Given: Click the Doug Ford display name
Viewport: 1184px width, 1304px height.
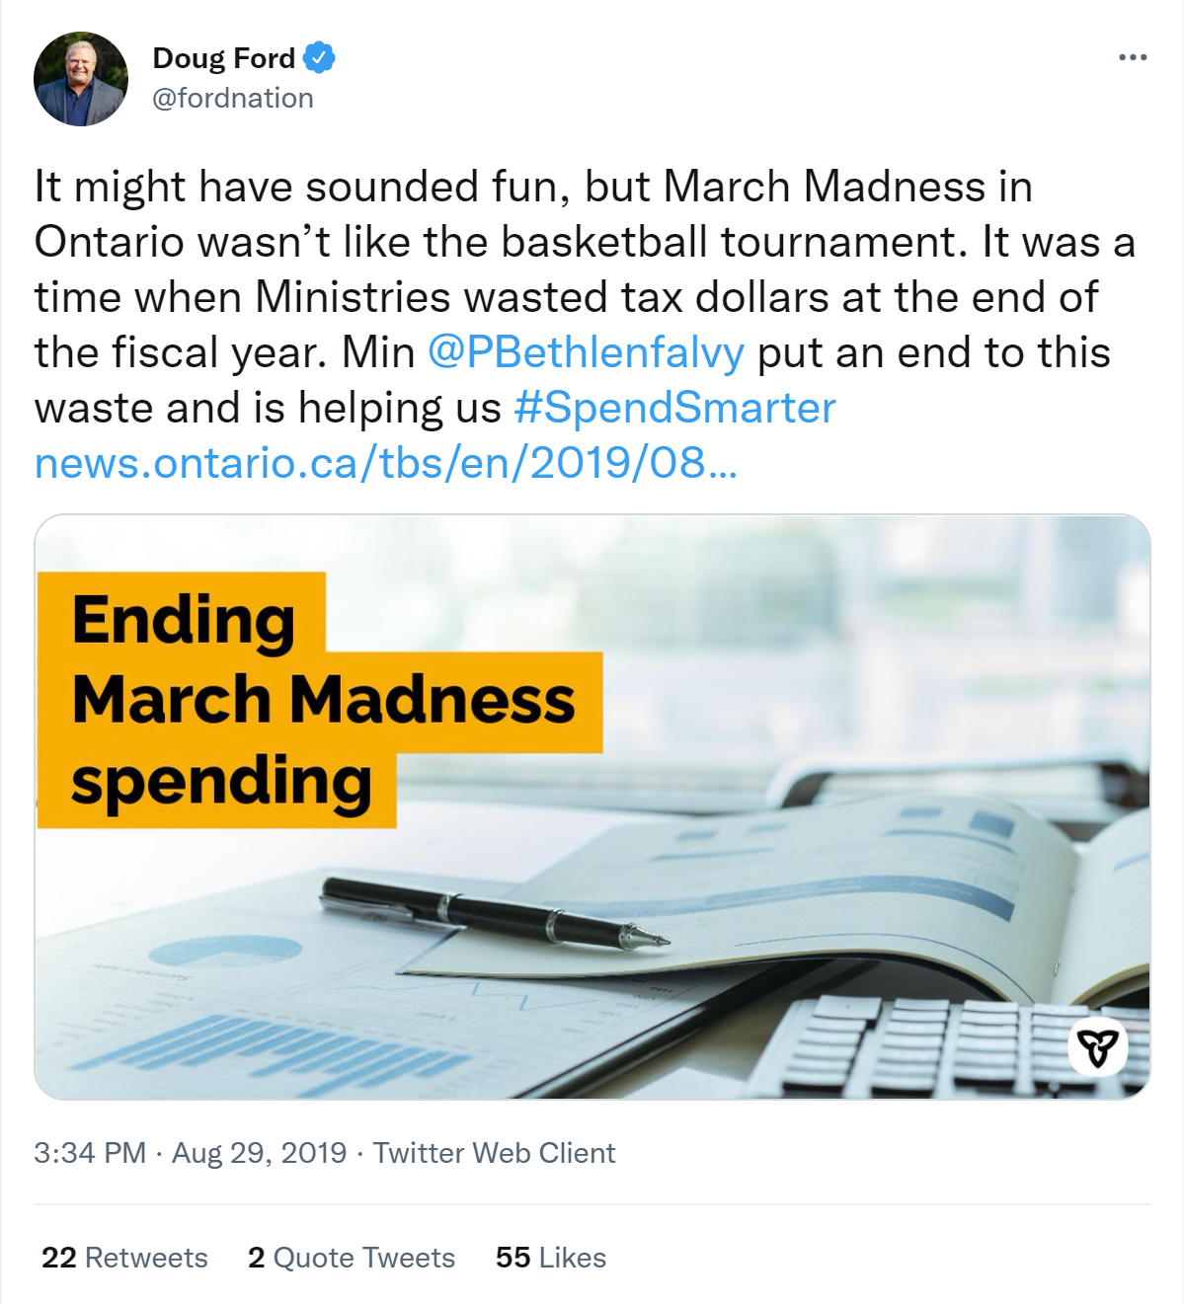Looking at the screenshot, I should 224,58.
